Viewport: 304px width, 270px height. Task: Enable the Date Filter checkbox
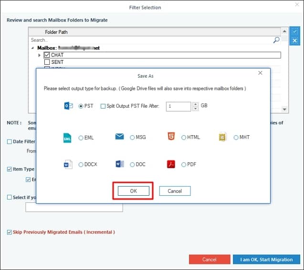coord(10,142)
